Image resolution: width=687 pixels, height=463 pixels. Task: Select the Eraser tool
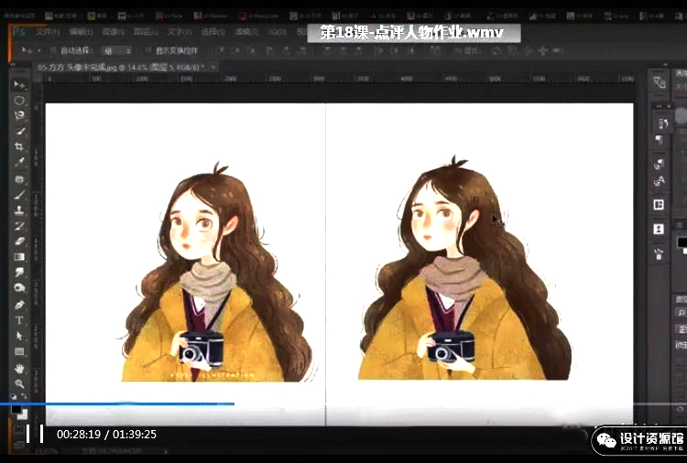pos(20,241)
